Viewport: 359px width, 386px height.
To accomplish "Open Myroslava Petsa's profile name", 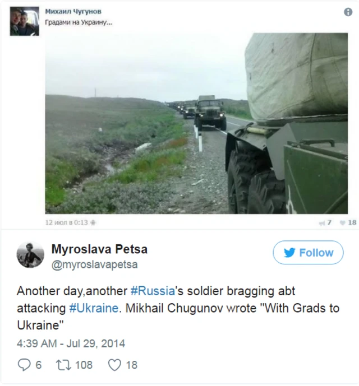I will [x=99, y=249].
